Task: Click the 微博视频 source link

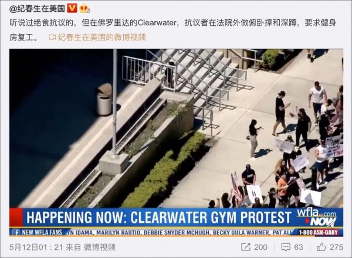Action: point(100,247)
